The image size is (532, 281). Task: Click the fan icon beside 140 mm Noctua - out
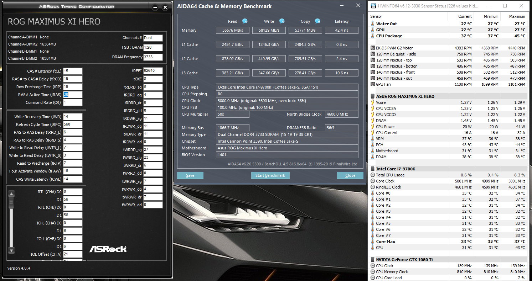(x=373, y=78)
